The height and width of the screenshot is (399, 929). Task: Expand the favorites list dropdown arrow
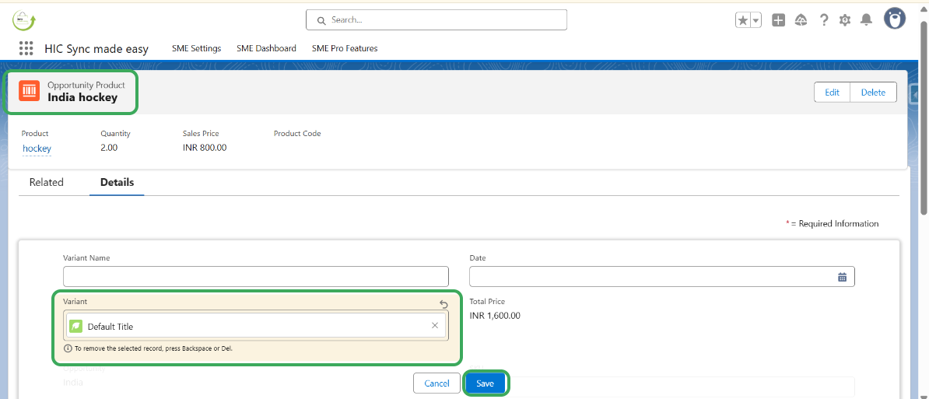point(756,20)
